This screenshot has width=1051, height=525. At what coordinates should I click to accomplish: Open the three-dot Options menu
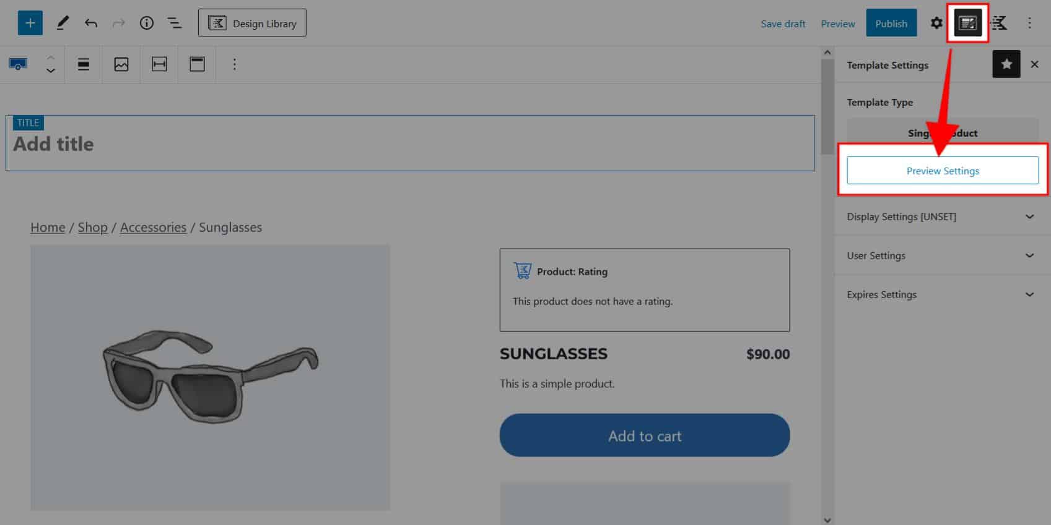(x=1029, y=23)
